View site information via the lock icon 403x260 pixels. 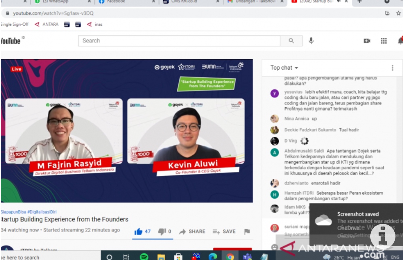tap(7, 13)
